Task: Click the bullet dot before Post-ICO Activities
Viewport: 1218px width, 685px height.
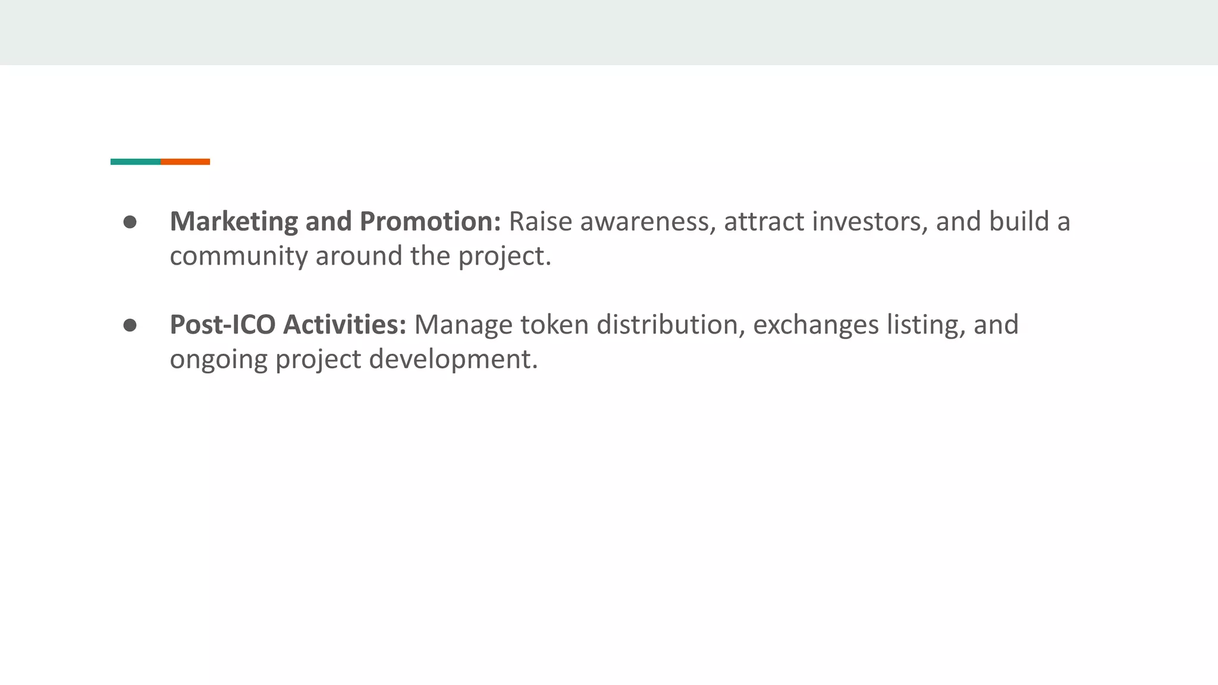Action: (x=130, y=325)
